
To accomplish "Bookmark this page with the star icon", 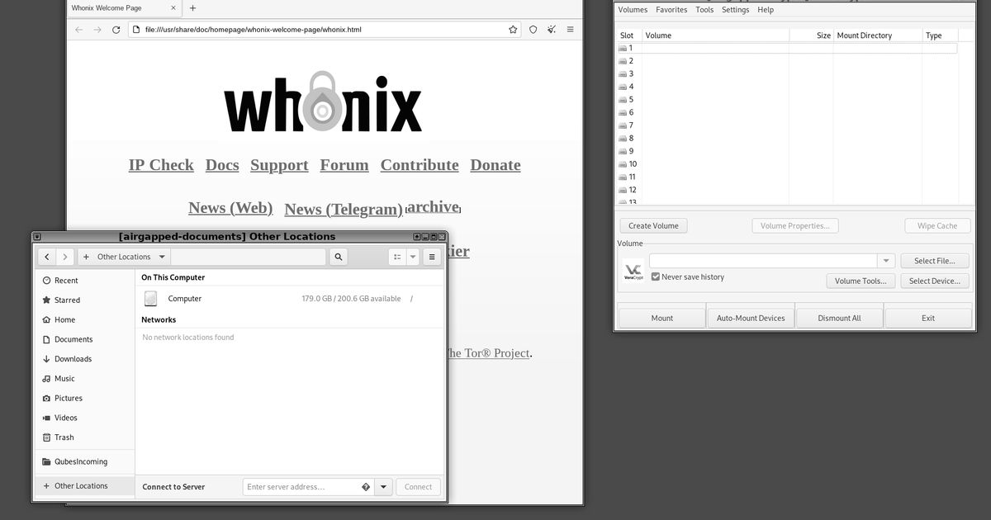I will pos(513,30).
